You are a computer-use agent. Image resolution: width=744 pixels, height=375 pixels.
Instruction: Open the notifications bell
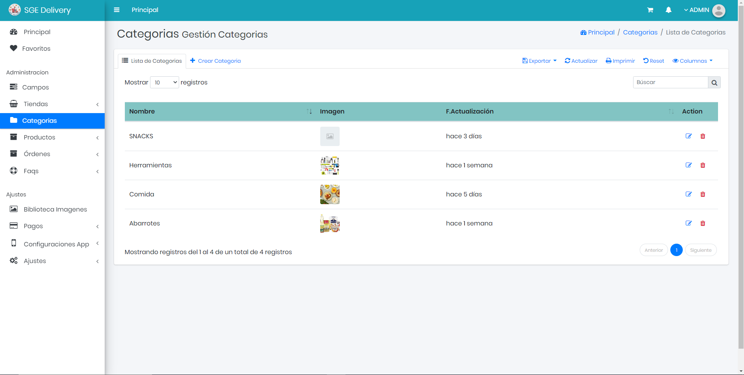[668, 10]
